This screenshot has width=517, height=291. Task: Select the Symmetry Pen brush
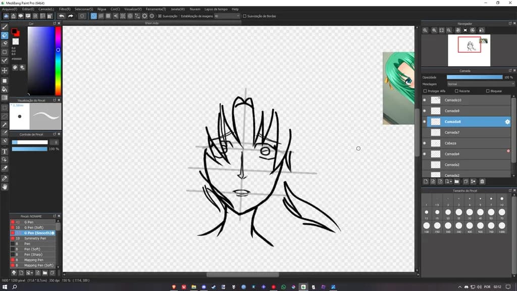click(x=33, y=238)
